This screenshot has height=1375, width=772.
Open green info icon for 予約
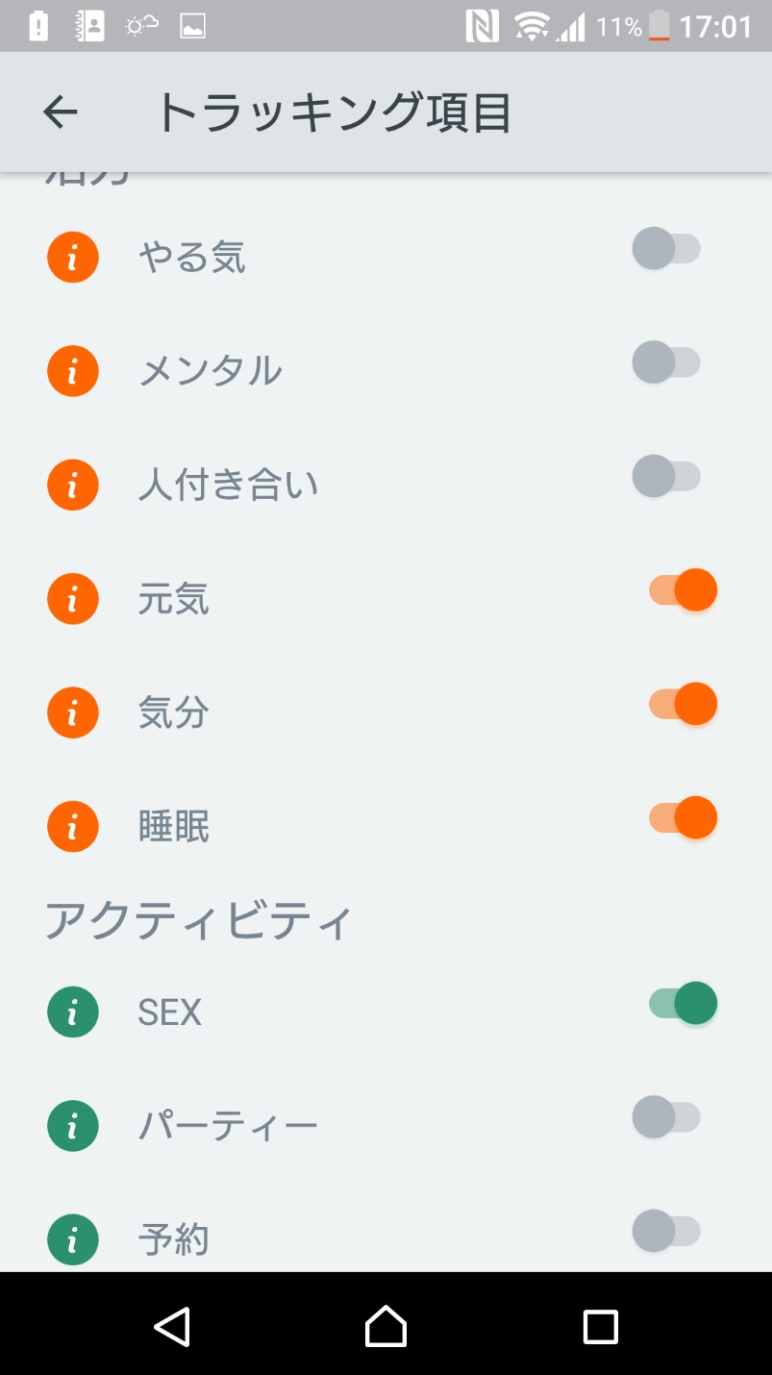[x=73, y=1238]
